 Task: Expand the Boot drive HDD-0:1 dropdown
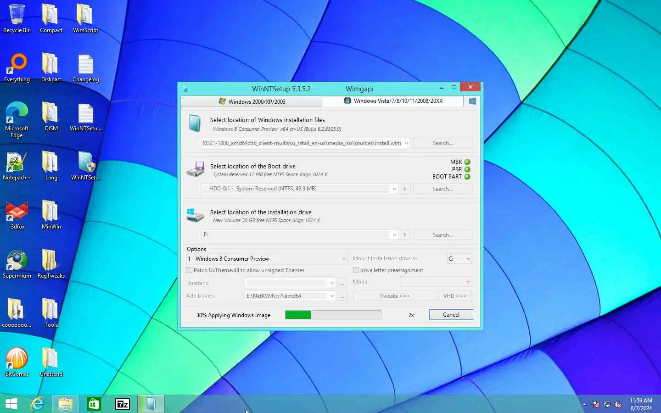[x=394, y=189]
